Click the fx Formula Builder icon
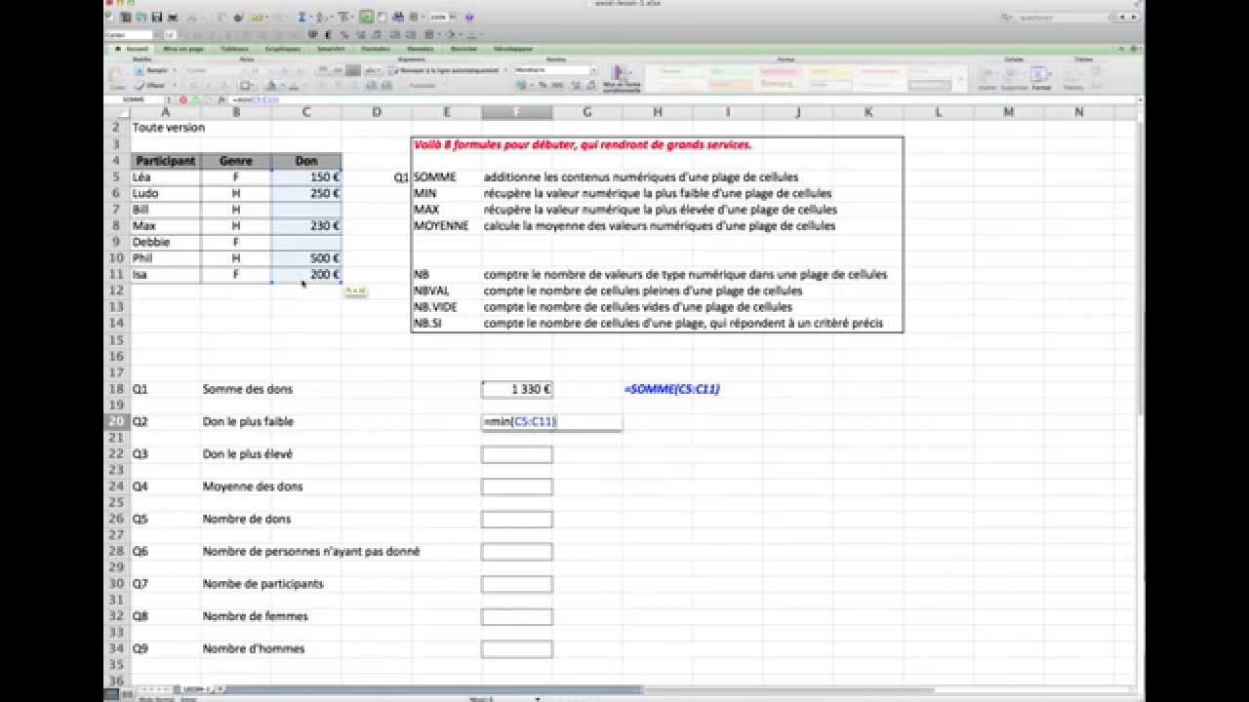The image size is (1249, 702). pos(222,99)
